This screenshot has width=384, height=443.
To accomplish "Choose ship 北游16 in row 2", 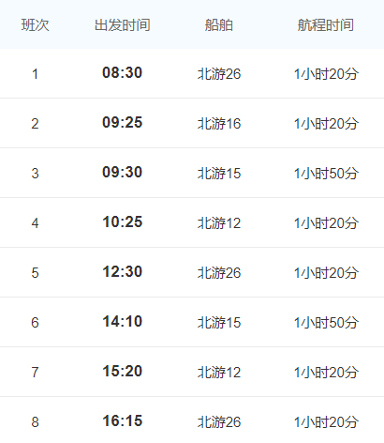I will click(219, 124).
